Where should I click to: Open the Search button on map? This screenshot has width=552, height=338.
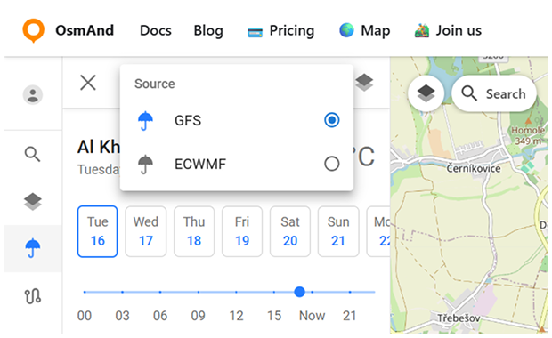pyautogui.click(x=494, y=93)
